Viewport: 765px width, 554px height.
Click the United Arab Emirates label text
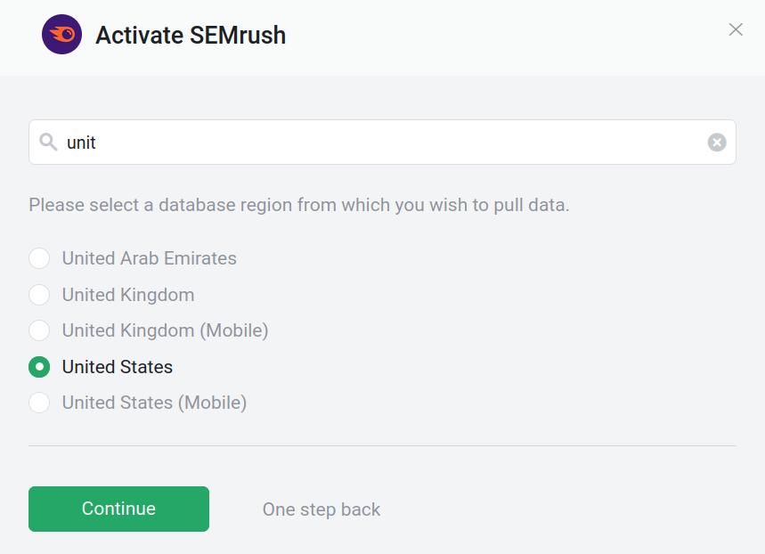[149, 258]
